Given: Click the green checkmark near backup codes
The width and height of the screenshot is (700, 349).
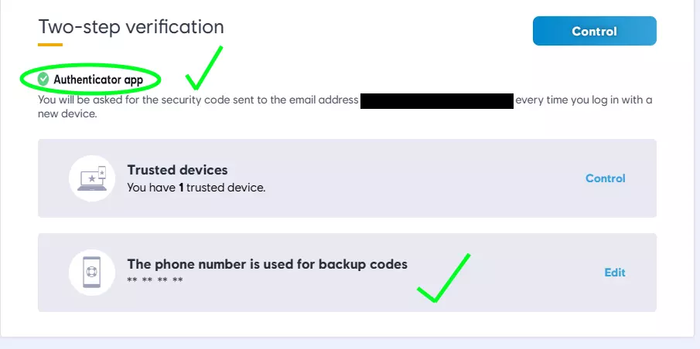Looking at the screenshot, I should 443,280.
